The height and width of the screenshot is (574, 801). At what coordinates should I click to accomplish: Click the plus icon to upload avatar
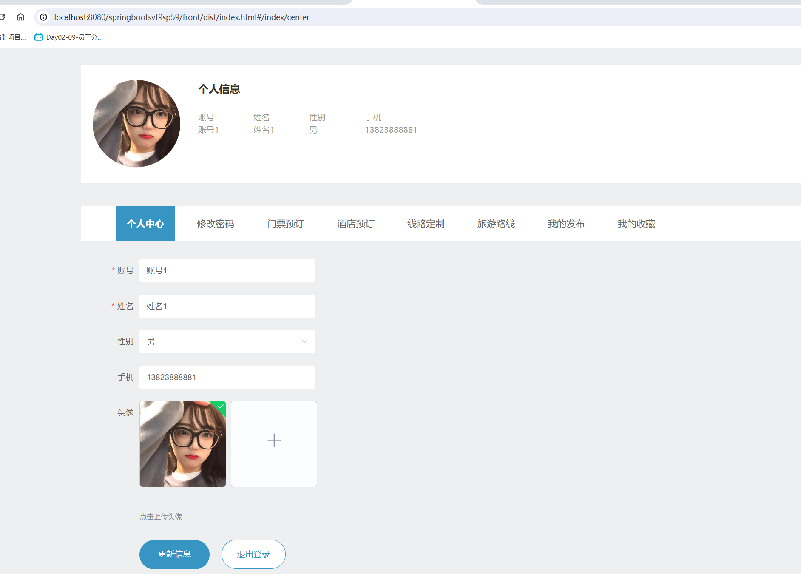[x=274, y=440]
